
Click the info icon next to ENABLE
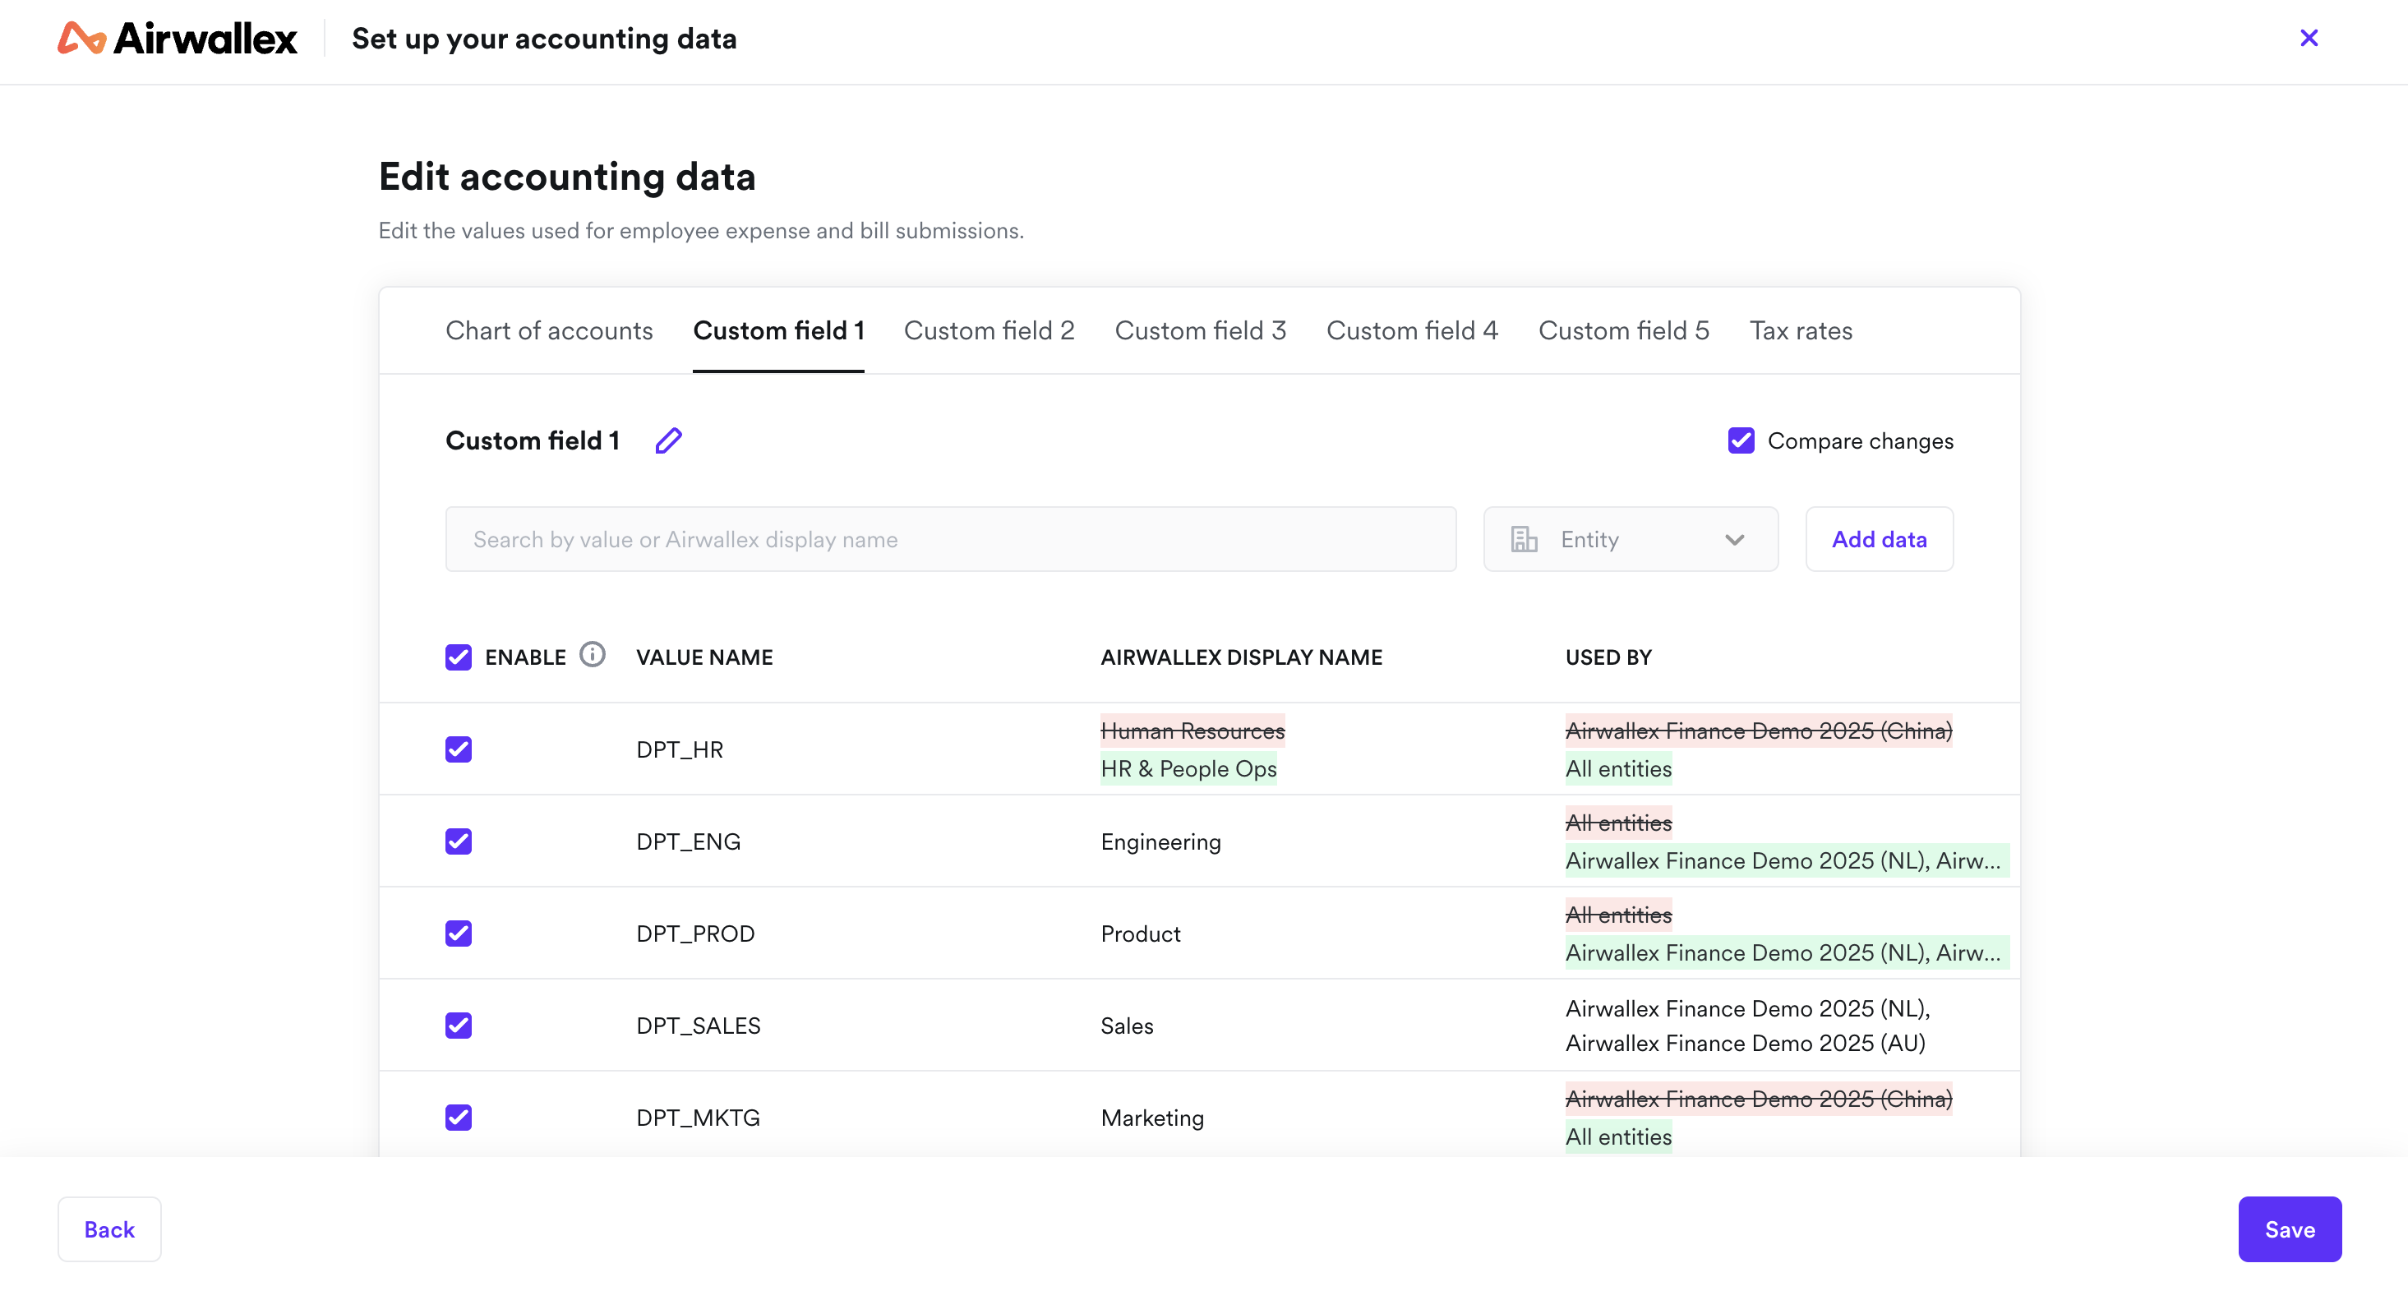593,654
